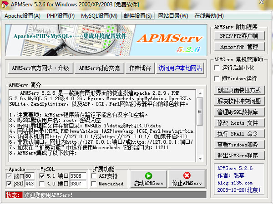Click 解决软件冲突问题 button
Viewport: 273px width, 204px height.
239,101
